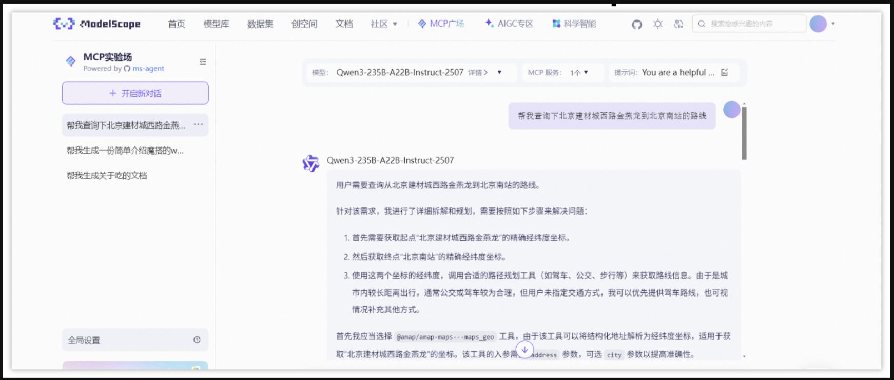Click the edit prompt icon

724,72
